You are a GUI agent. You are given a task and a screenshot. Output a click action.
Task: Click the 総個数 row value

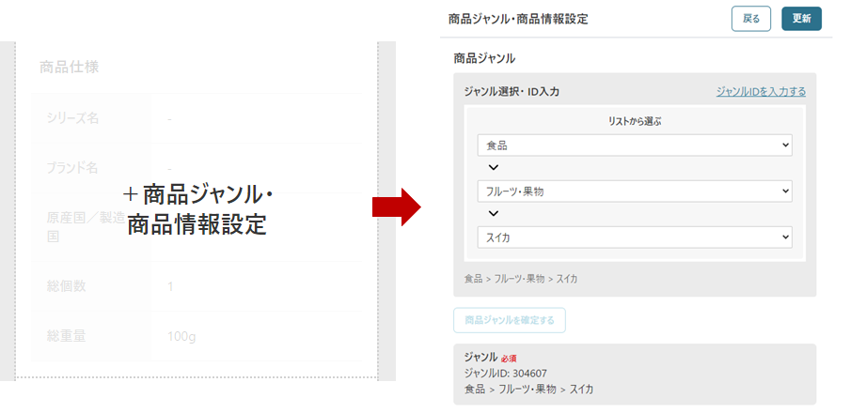(x=170, y=286)
